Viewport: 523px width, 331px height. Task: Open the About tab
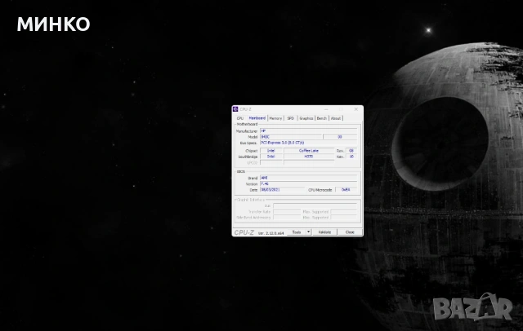point(336,118)
